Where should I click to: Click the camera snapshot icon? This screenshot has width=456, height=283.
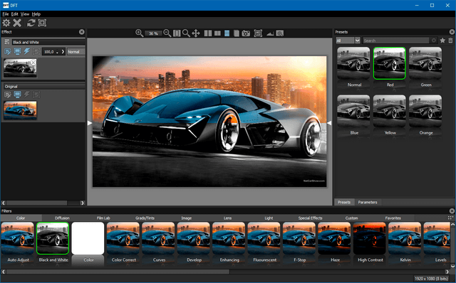point(246,33)
